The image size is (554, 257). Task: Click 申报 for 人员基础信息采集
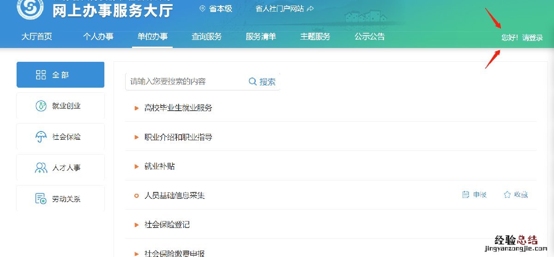(480, 195)
